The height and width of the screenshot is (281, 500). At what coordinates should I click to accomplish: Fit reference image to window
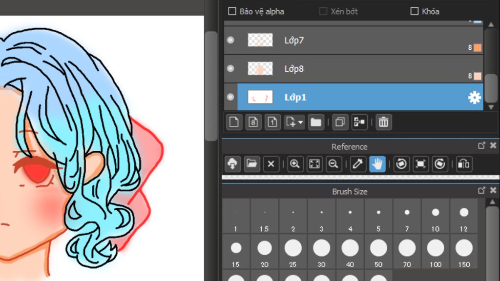tap(314, 164)
